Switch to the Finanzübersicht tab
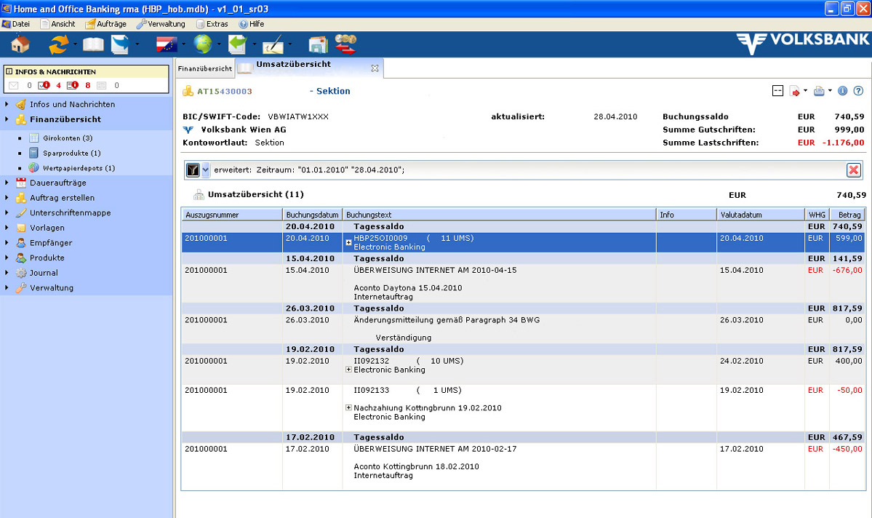This screenshot has width=872, height=518. (205, 68)
